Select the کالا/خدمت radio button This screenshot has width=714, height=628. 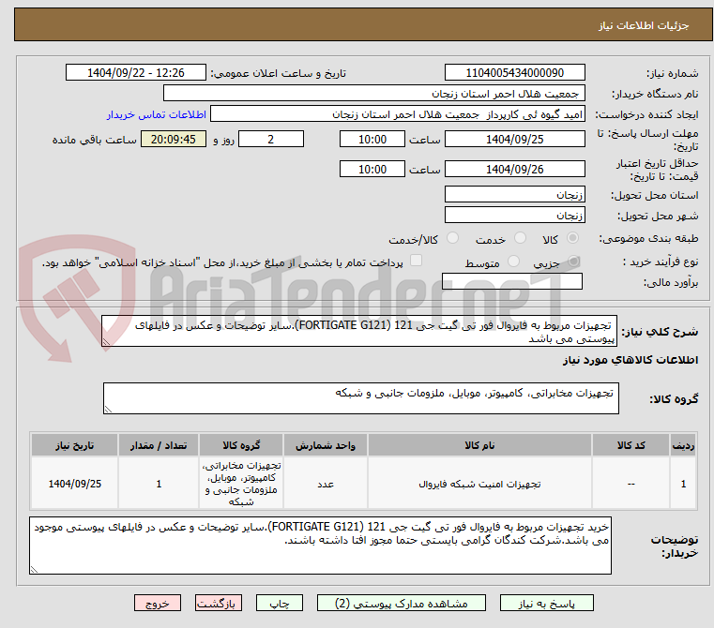coord(452,238)
